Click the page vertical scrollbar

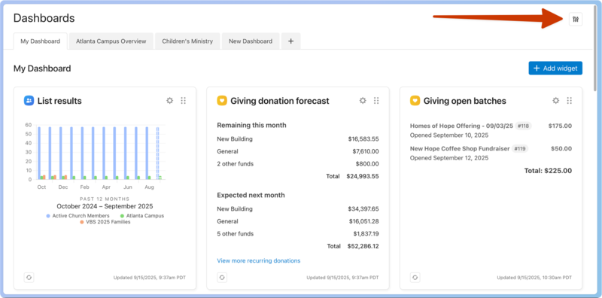tap(595, 48)
